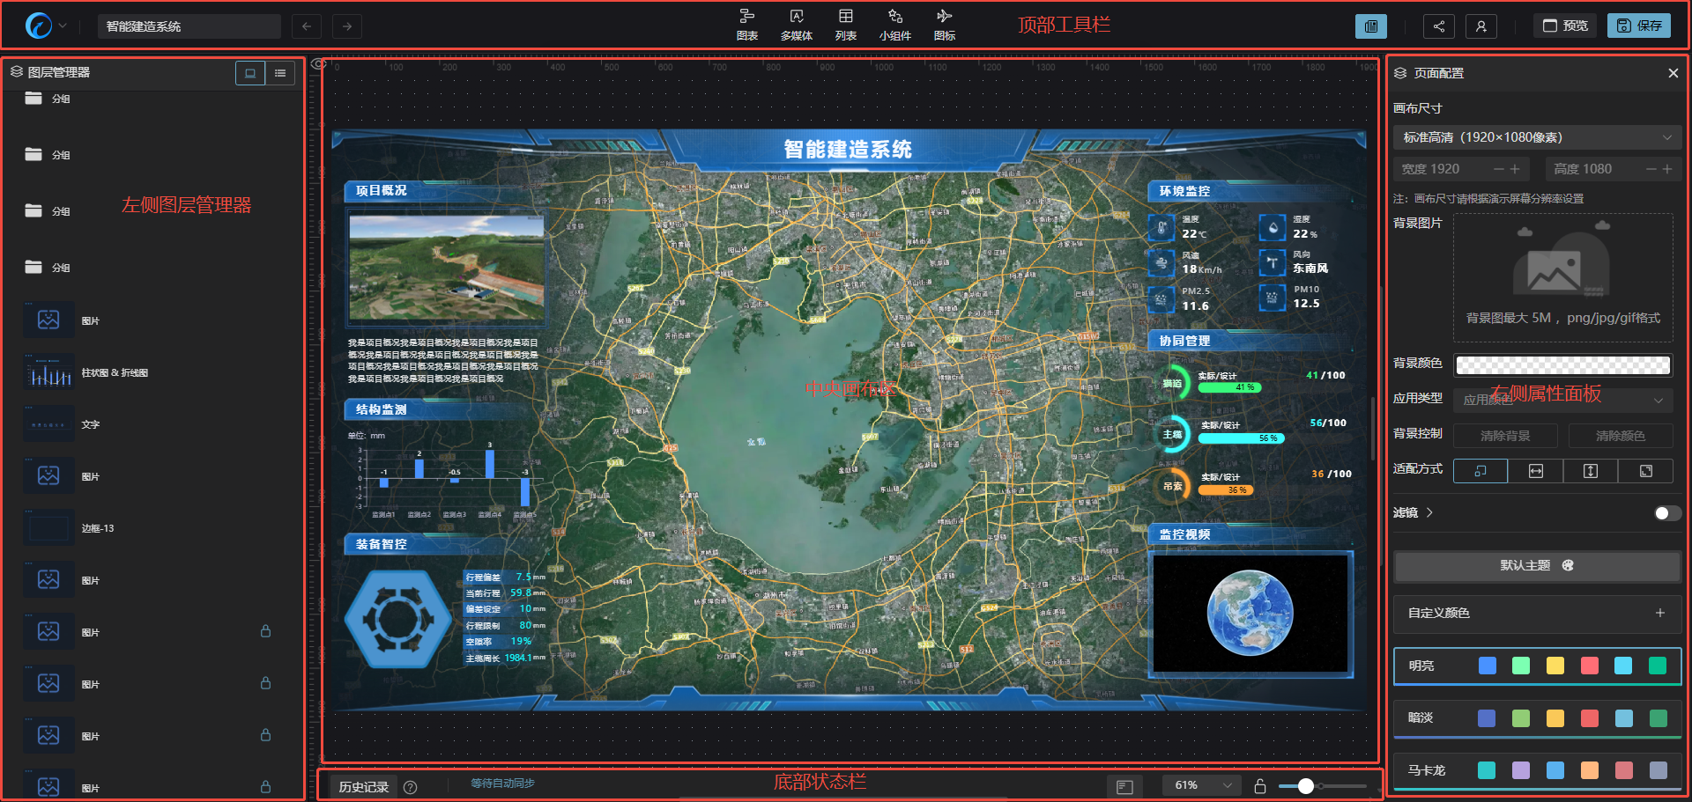Select fit-to-width adaptation mode
Viewport: 1692px width, 802px height.
1535,471
